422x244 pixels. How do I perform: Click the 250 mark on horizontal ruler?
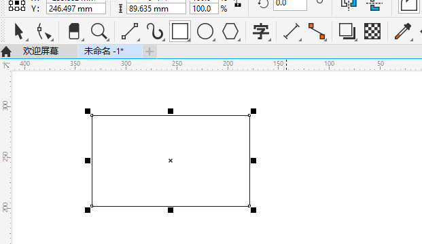pyautogui.click(x=177, y=64)
